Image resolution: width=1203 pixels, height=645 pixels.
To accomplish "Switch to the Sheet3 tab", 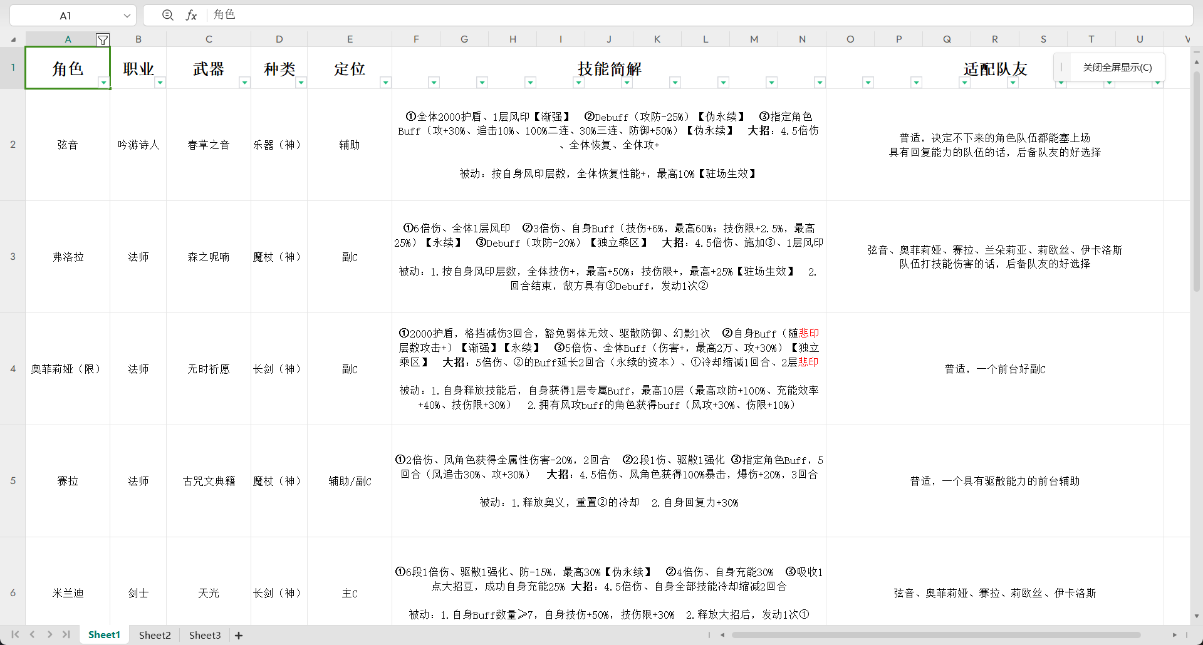I will point(204,635).
